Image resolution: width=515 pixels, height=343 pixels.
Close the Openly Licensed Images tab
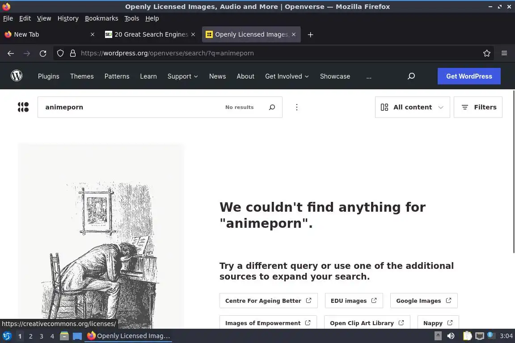pos(294,34)
